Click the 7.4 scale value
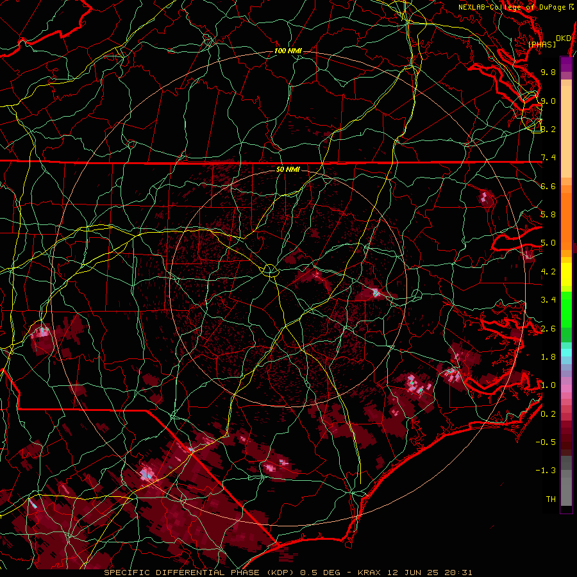577x577 pixels. tap(548, 158)
